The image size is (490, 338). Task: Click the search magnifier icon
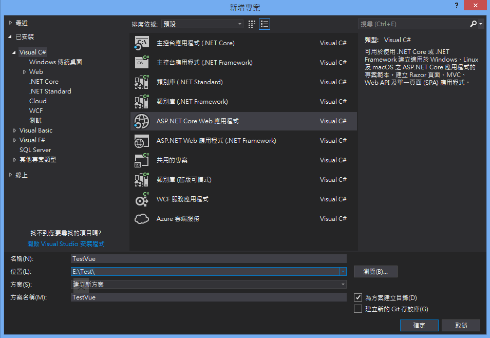point(473,24)
